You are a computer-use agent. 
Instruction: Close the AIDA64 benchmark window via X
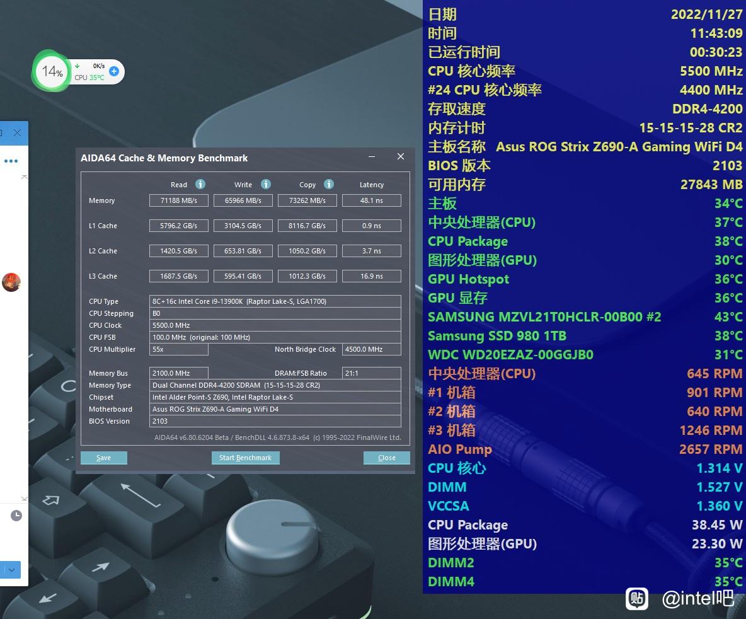401,157
